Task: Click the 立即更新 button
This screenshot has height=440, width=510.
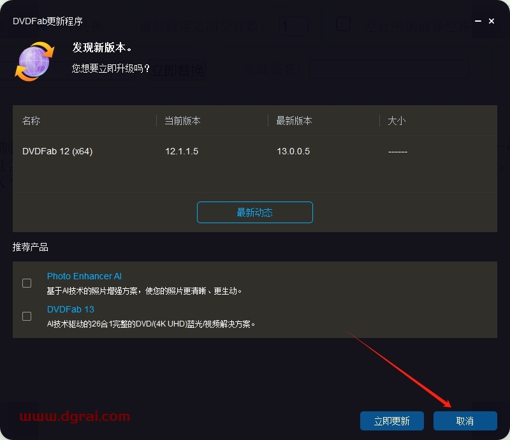Action: [x=391, y=421]
